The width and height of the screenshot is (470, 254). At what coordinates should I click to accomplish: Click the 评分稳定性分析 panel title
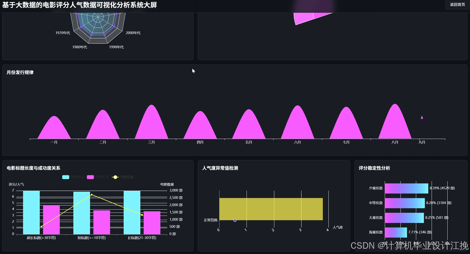click(374, 168)
